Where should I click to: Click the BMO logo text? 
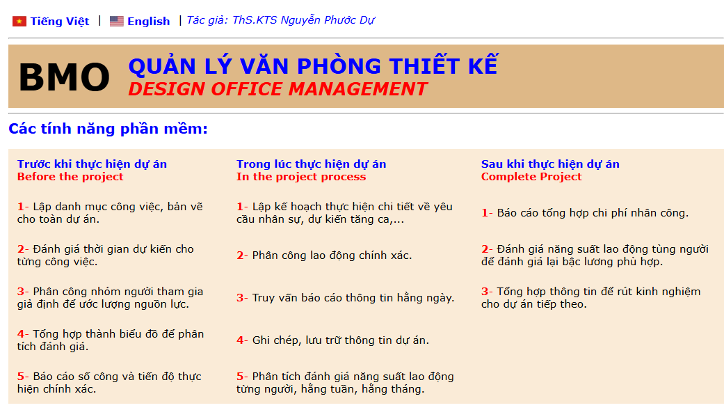tap(64, 77)
